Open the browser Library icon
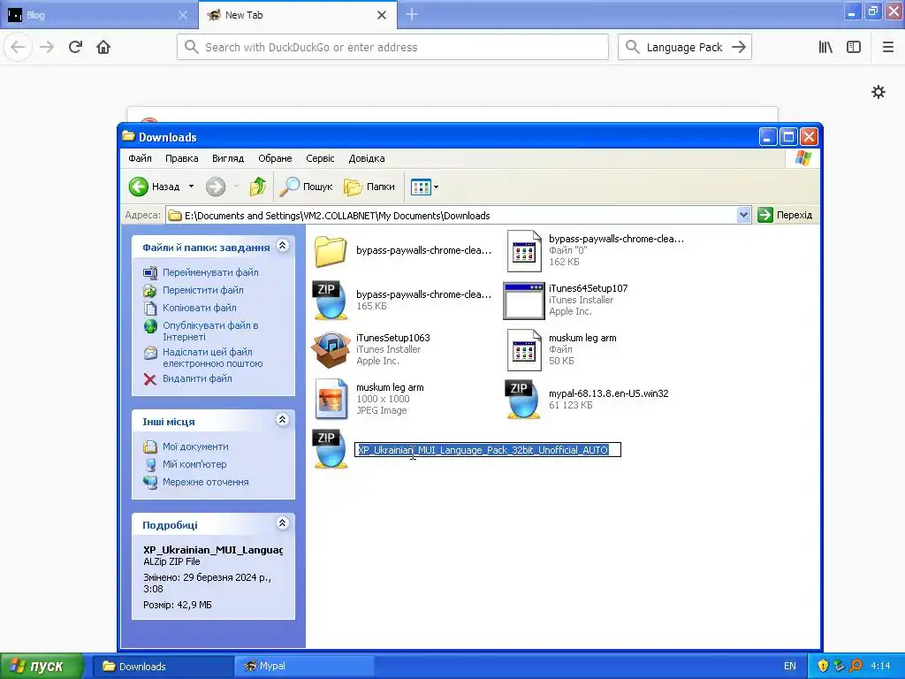The height and width of the screenshot is (679, 905). [825, 48]
